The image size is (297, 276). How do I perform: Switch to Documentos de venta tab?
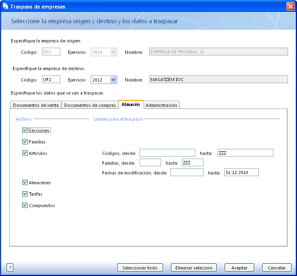(x=36, y=105)
